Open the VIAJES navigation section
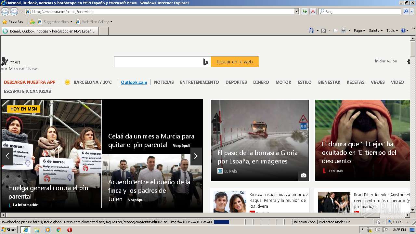This screenshot has height=234, width=416. (x=378, y=82)
